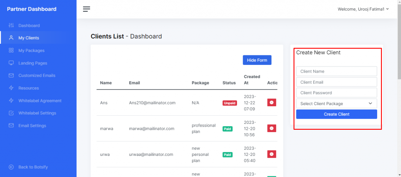Expand the Welcome, Urooj Fatima1 user menu
This screenshot has width=401, height=177.
coord(363,9)
